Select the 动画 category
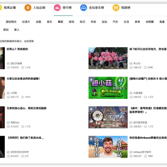 point(38,22)
